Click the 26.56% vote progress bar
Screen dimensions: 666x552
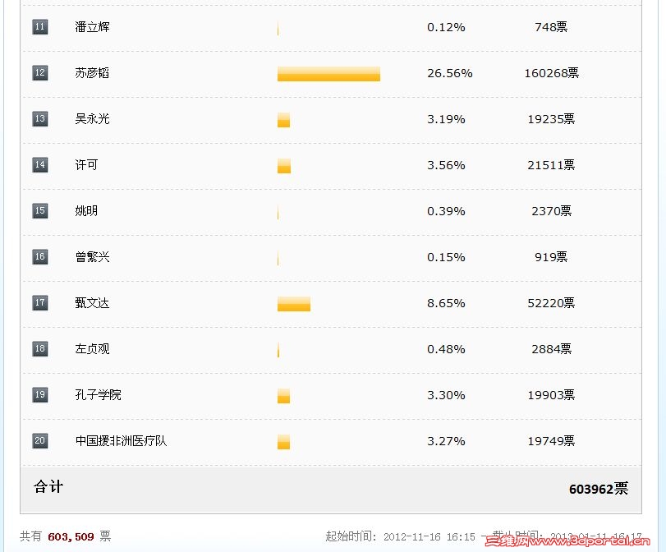pyautogui.click(x=328, y=74)
